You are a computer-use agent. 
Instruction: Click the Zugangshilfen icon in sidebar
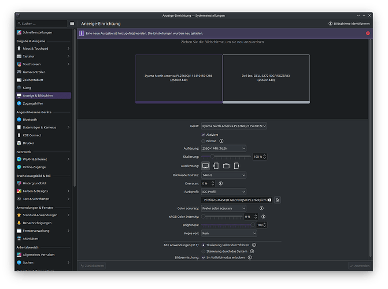(19, 103)
